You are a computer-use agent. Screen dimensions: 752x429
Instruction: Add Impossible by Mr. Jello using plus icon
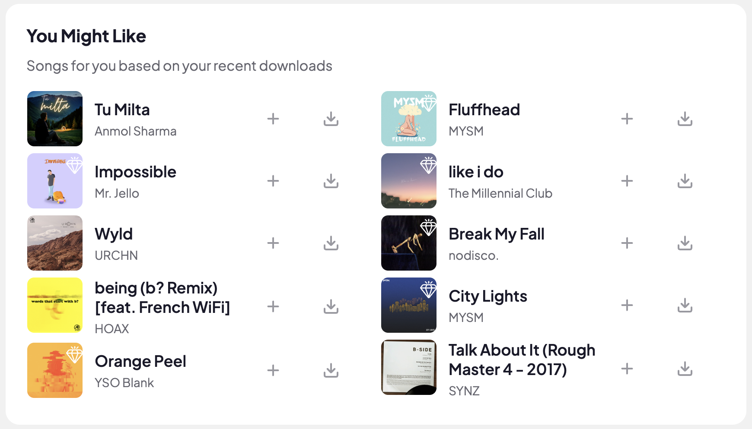pos(273,181)
